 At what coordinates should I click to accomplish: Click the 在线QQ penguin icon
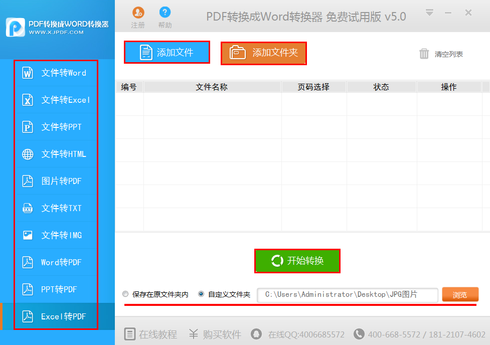coord(256,334)
